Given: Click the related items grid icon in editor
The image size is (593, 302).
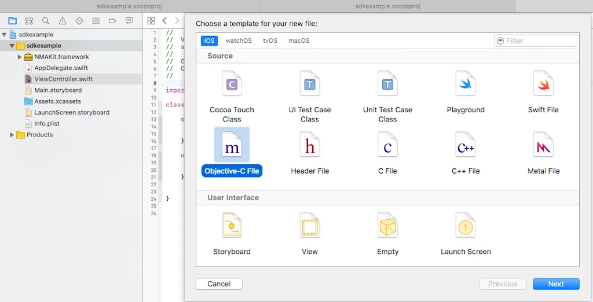Looking at the screenshot, I should click(151, 21).
